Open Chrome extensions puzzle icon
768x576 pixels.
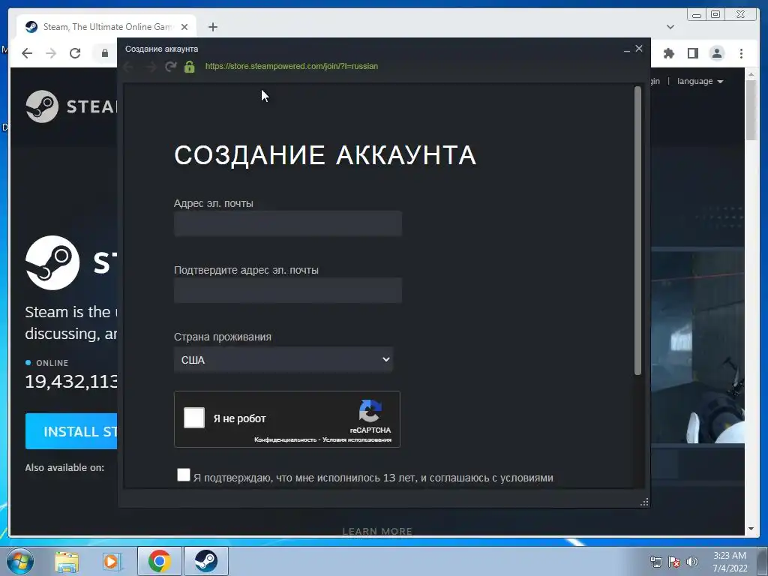(668, 53)
